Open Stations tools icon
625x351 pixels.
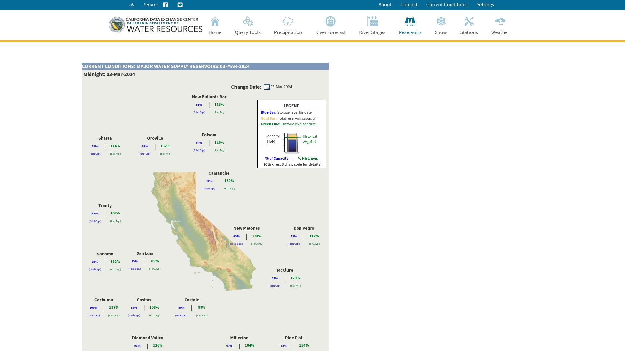(x=469, y=21)
